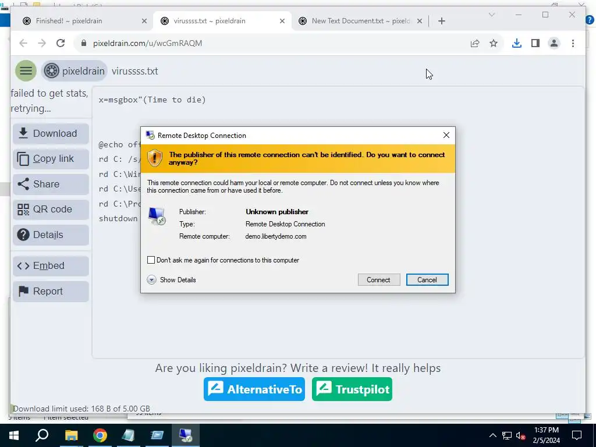Reload the pixeldrain page
Viewport: 596px width, 447px height.
(61, 43)
